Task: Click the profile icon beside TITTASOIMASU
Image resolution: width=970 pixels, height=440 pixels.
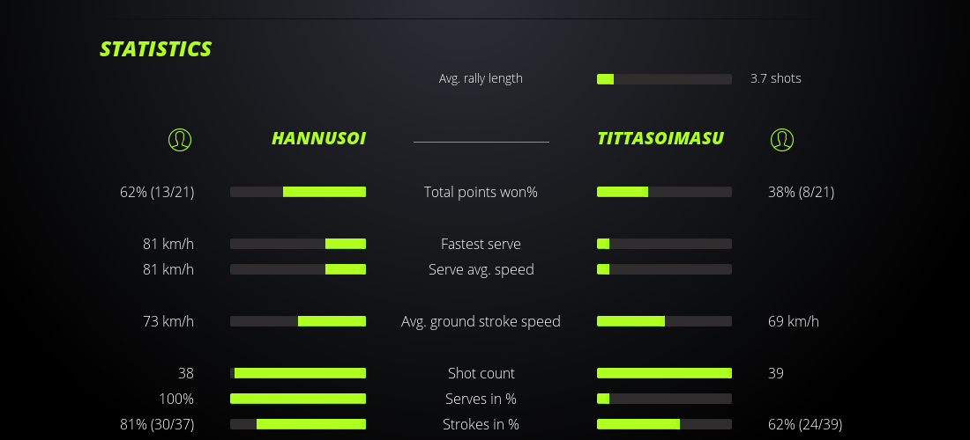Action: point(781,139)
